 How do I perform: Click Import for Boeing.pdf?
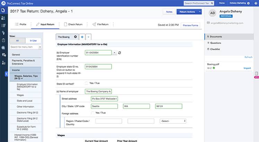tap(247, 68)
